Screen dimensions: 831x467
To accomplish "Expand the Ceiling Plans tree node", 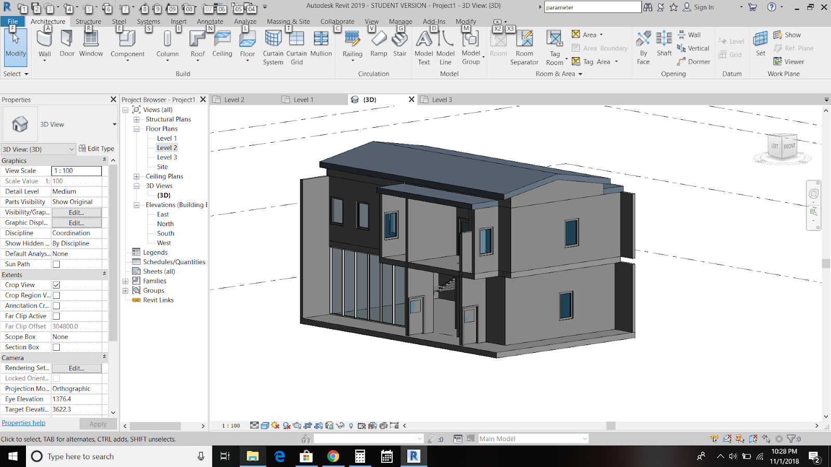I will click(137, 176).
